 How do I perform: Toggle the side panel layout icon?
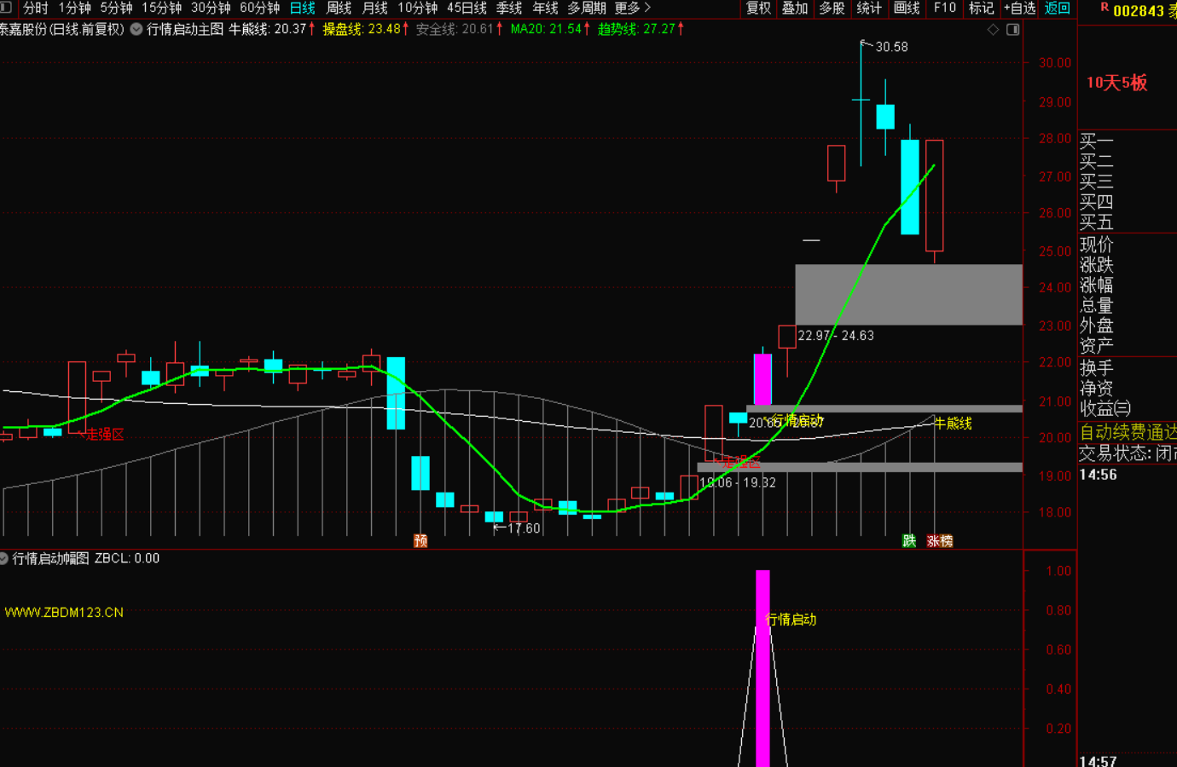(1012, 30)
